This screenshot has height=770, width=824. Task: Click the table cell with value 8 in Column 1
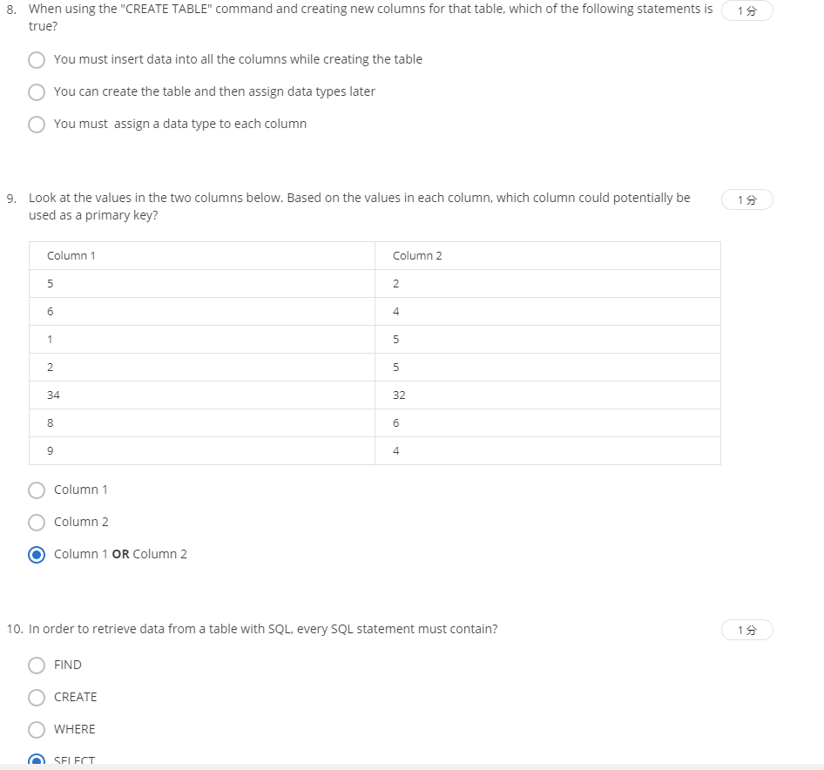pos(50,422)
